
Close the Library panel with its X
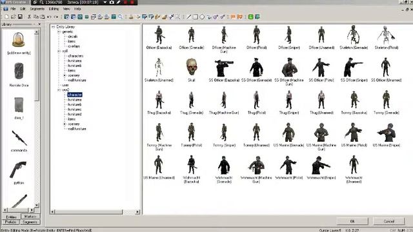39,24
